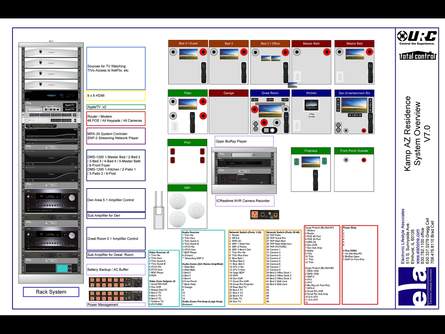445x334 pixels.
Task: Click the Oppo BluRay Player label
Action: (244, 141)
